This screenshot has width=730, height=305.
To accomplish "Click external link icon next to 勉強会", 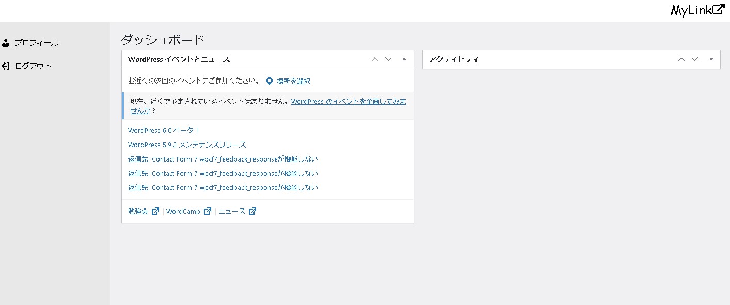I will pyautogui.click(x=155, y=211).
